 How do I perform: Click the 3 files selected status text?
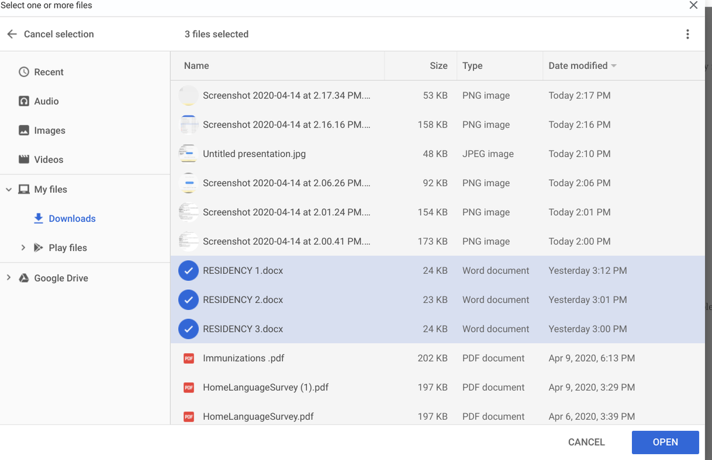(x=217, y=34)
